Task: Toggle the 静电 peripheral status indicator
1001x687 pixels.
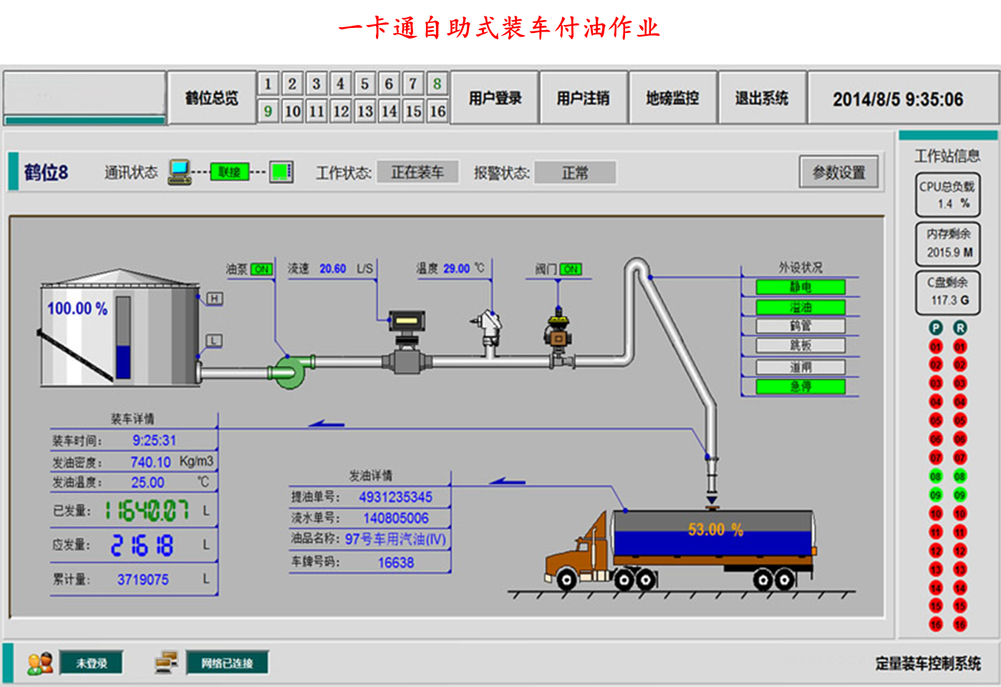Action: coord(801,287)
